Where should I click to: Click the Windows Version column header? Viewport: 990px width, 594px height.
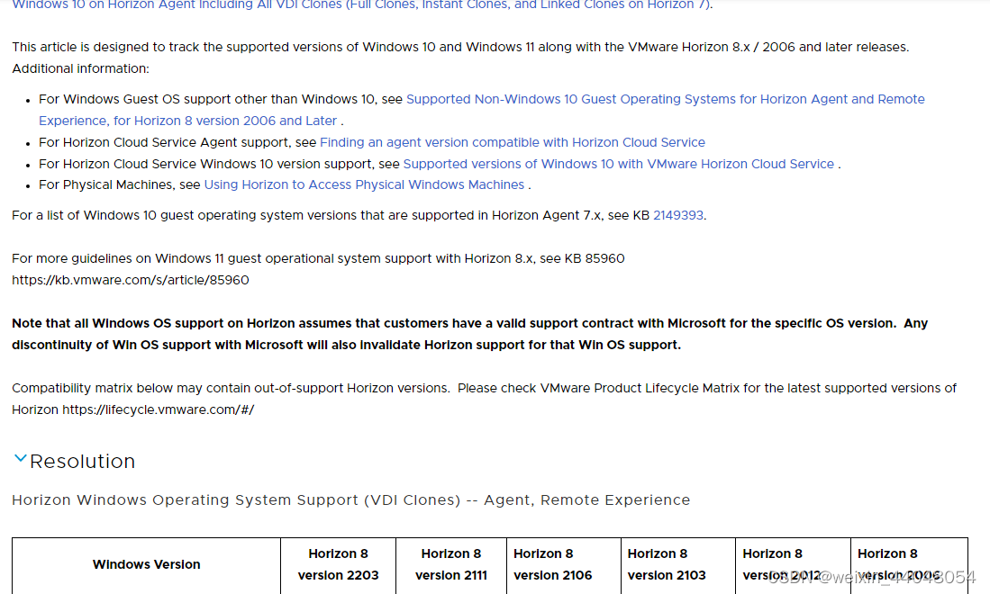tap(146, 564)
